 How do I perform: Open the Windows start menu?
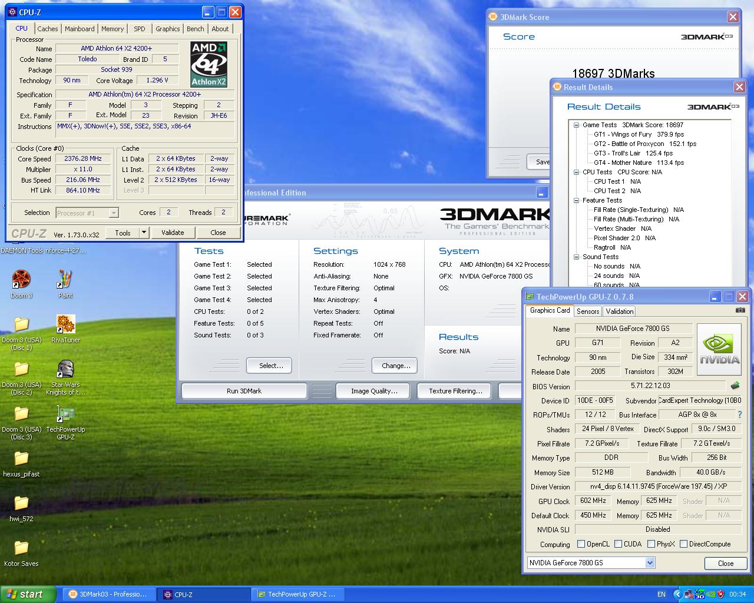point(28,594)
